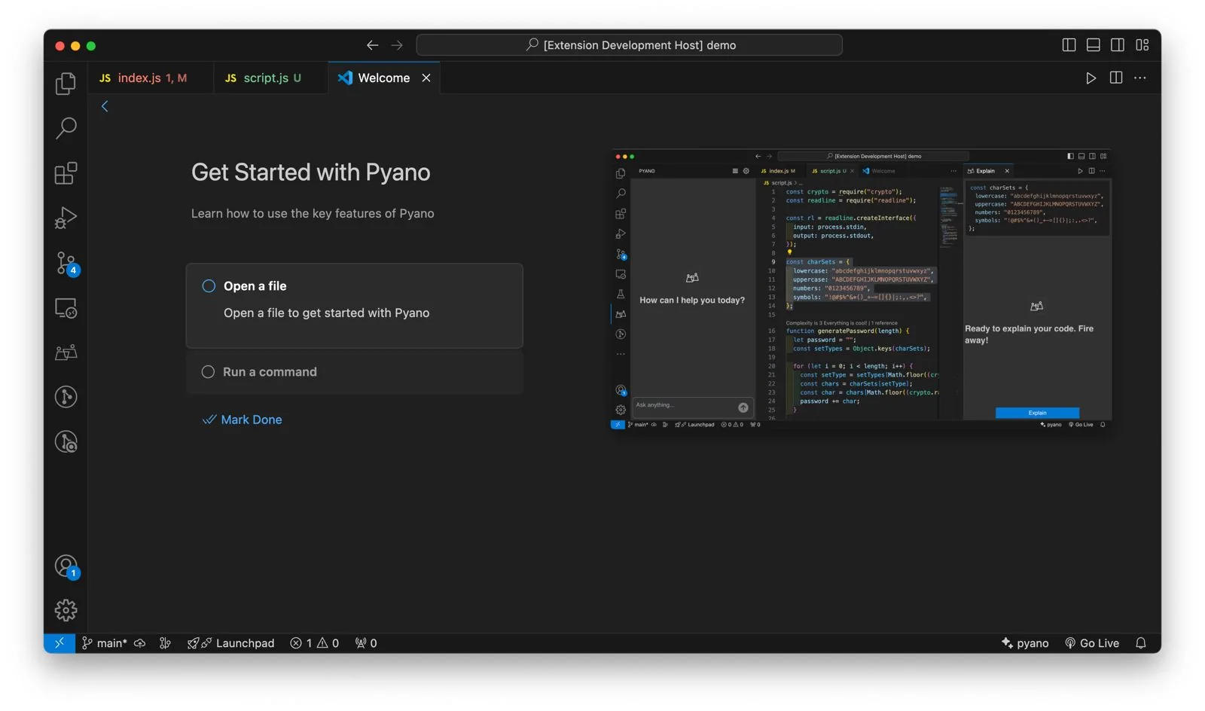
Task: Open the Customize Layout icon
Action: point(1142,45)
